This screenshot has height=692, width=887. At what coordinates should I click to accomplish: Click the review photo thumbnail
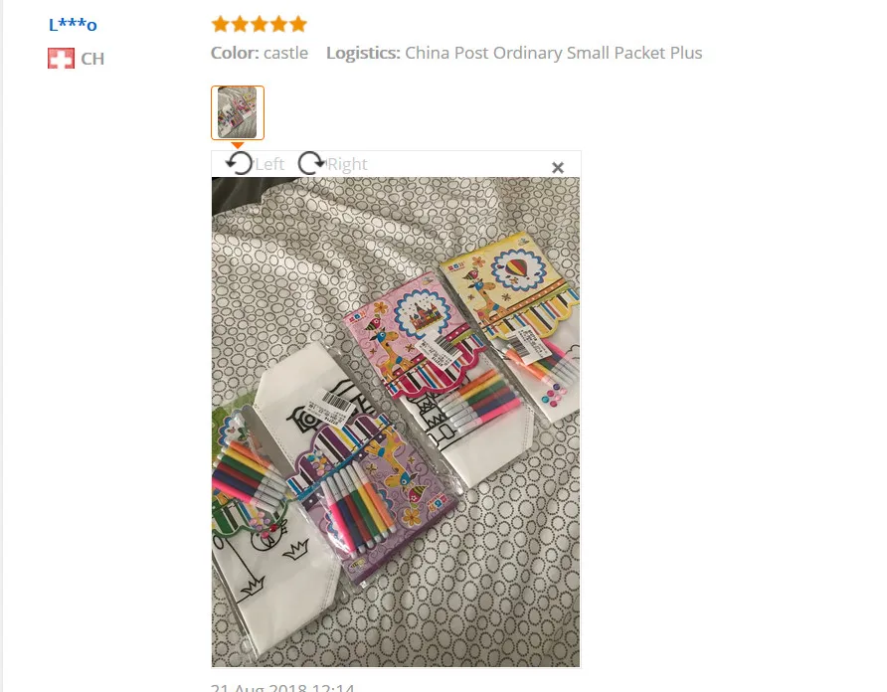pyautogui.click(x=238, y=112)
